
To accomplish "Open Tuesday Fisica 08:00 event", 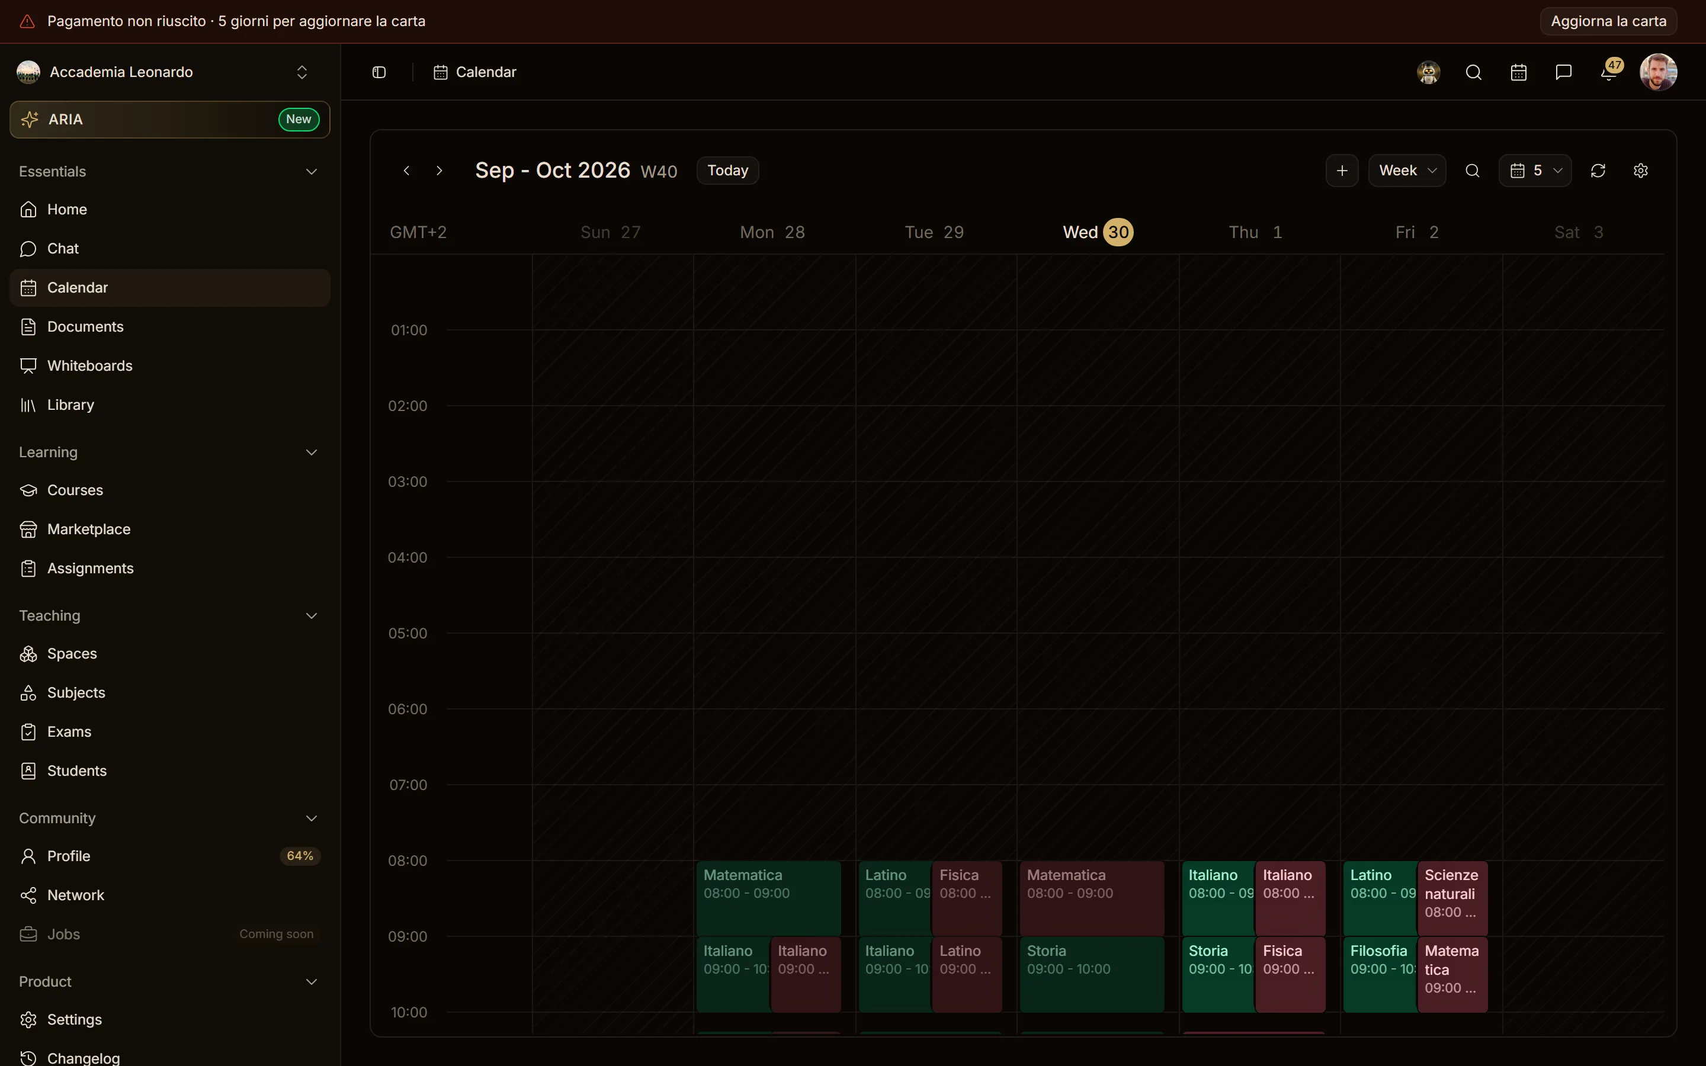I will point(967,898).
